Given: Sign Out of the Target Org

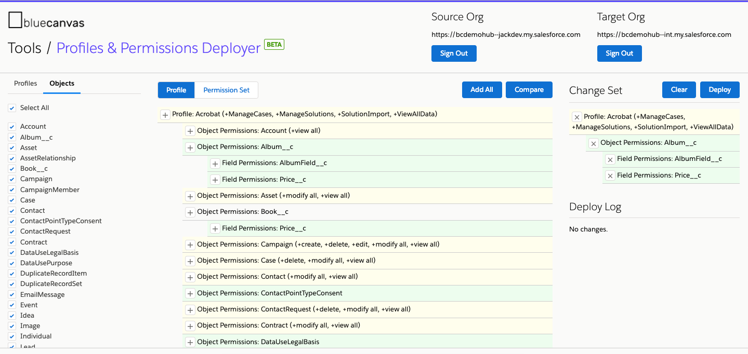Looking at the screenshot, I should point(619,53).
